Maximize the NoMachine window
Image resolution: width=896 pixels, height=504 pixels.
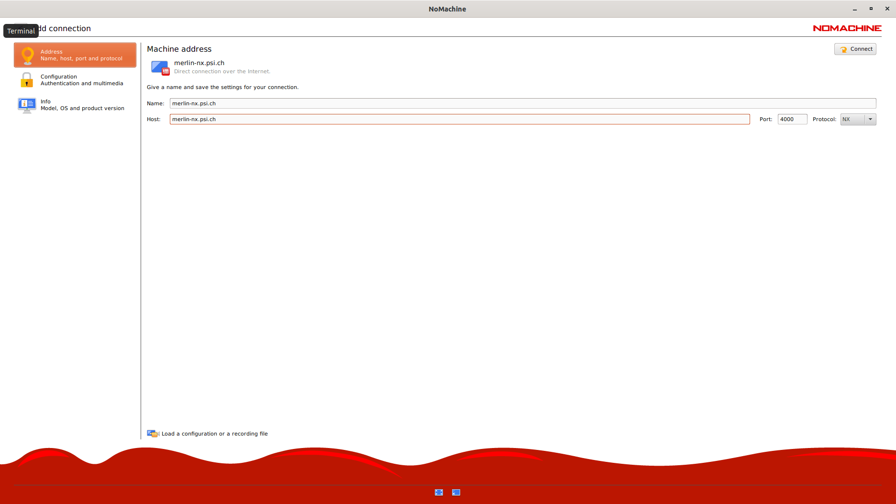pyautogui.click(x=871, y=9)
